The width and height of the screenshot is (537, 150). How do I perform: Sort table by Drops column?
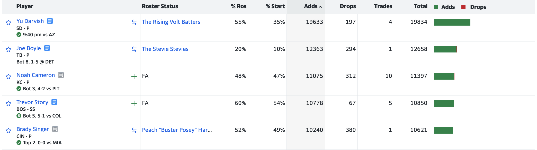pos(348,6)
